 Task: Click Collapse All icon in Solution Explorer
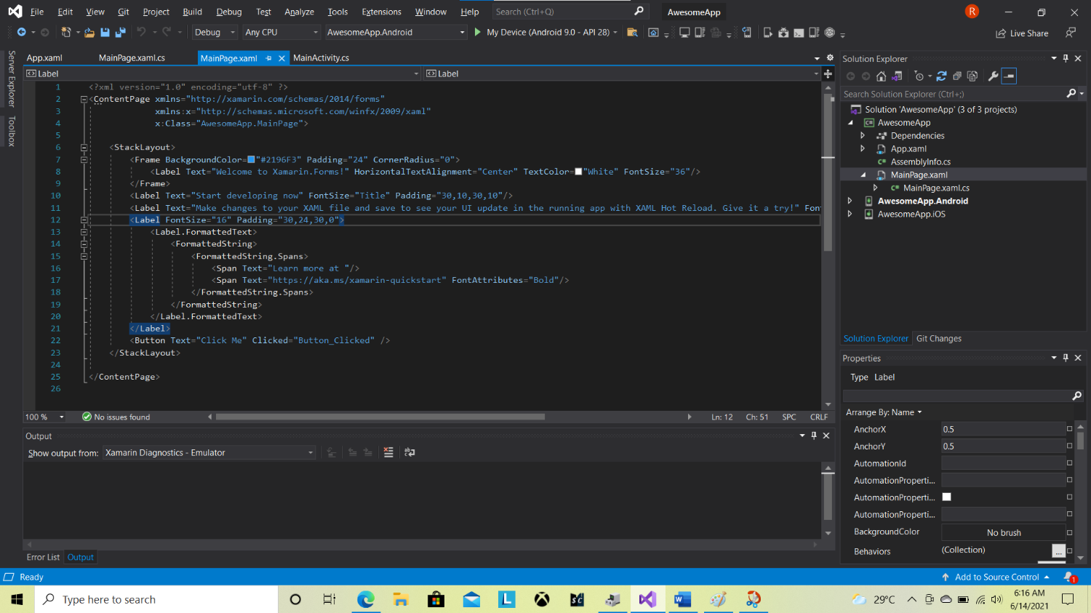pos(957,76)
